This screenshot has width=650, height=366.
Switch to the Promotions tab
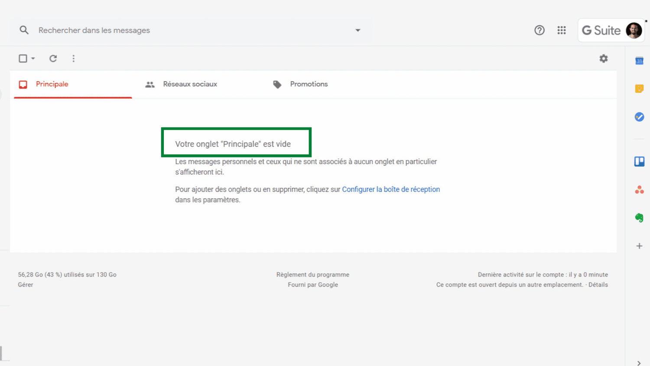click(309, 84)
